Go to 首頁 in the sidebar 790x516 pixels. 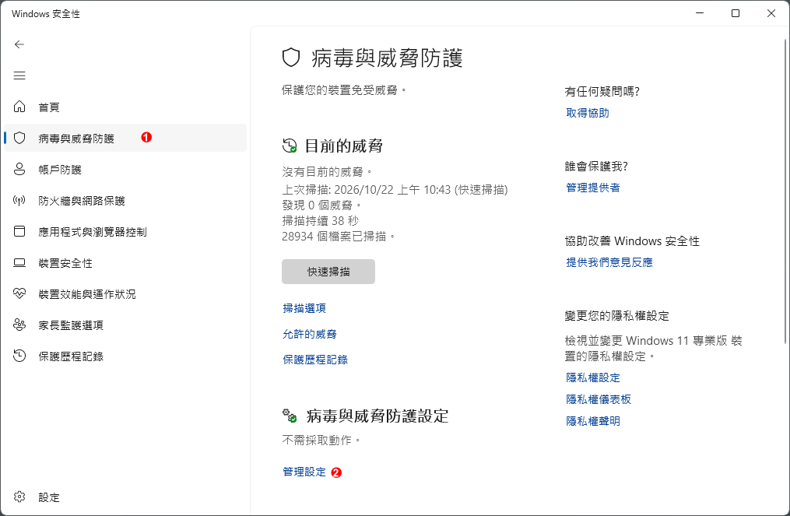125,107
